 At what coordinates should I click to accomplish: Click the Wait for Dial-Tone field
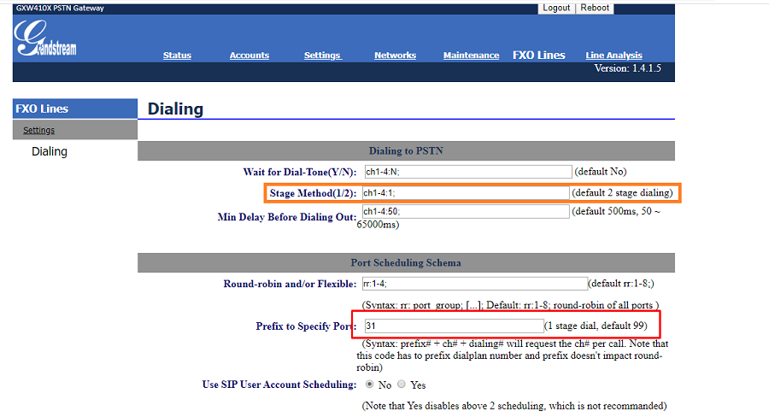point(467,171)
